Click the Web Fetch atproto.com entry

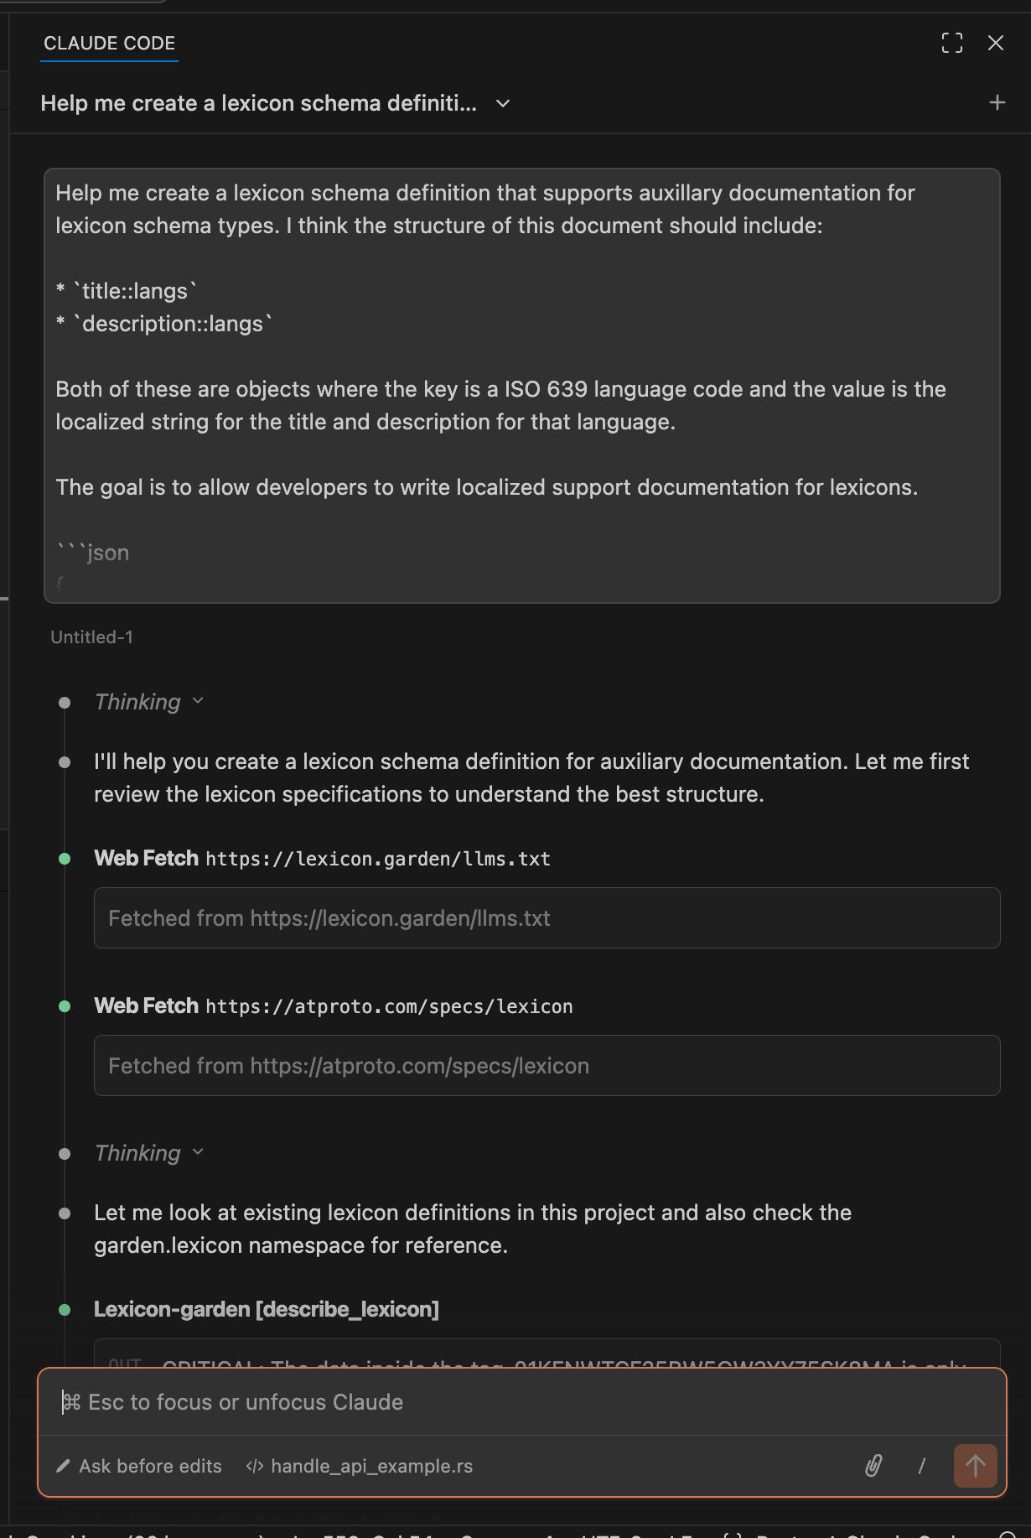tap(333, 1006)
